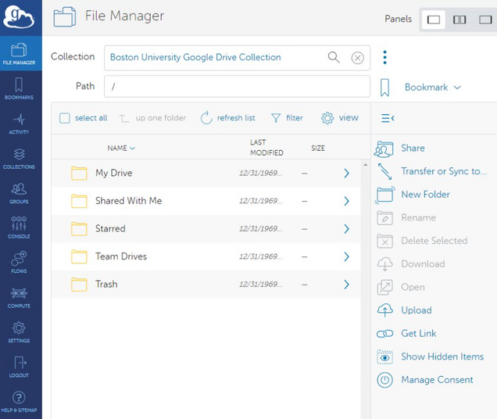Select the My Drive folder name
This screenshot has width=497, height=419.
114,174
